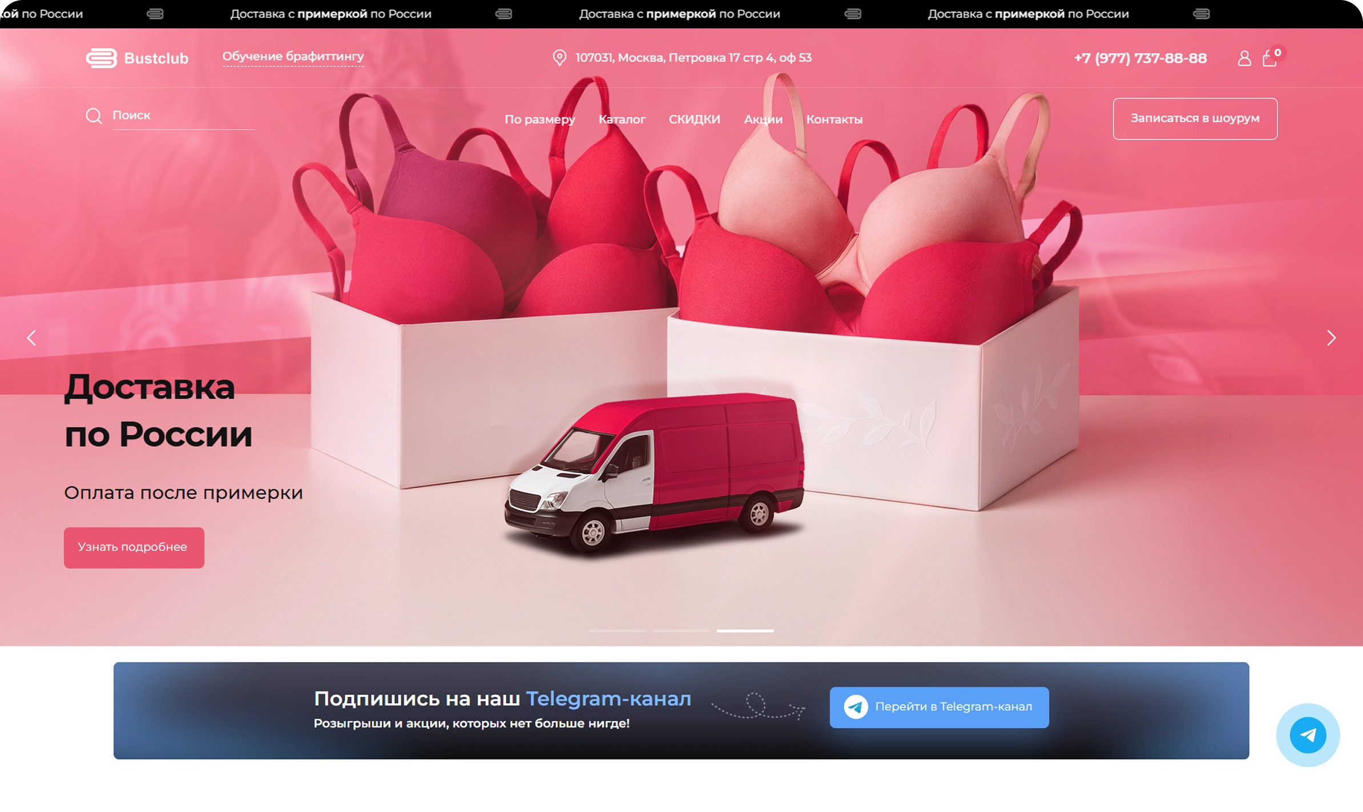Open the Акции menu item
This screenshot has width=1363, height=812.
(763, 119)
